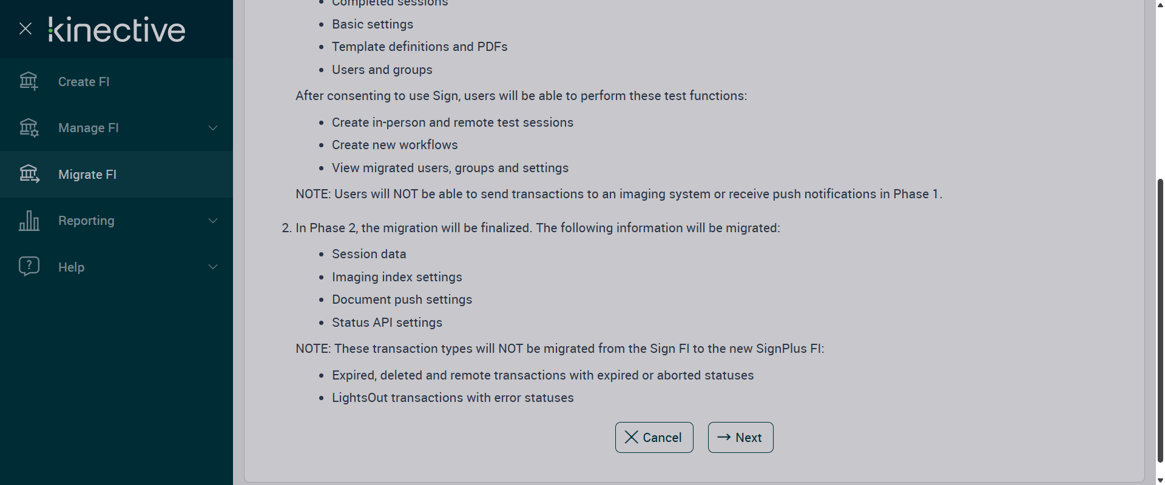Image resolution: width=1165 pixels, height=485 pixels.
Task: Click the X icon inside Cancel button
Action: (631, 437)
